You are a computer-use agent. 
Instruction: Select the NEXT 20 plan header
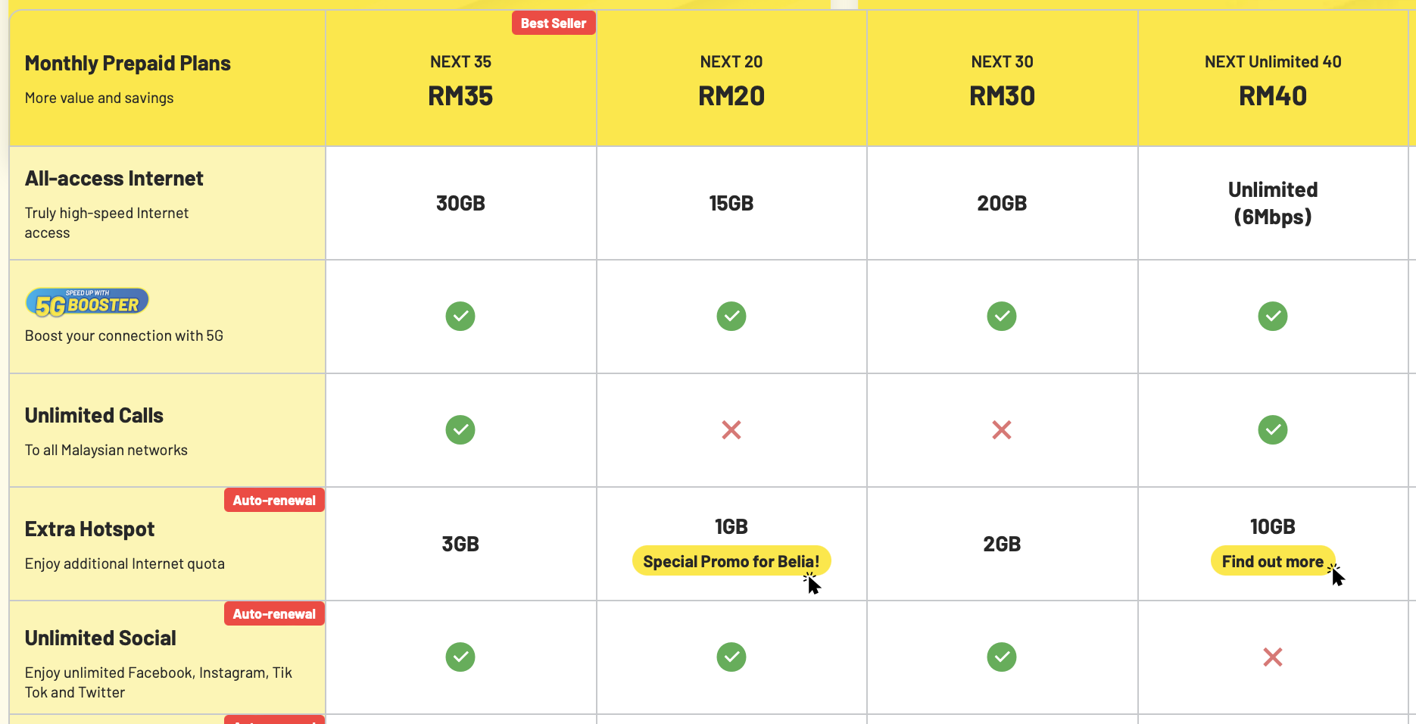[731, 80]
